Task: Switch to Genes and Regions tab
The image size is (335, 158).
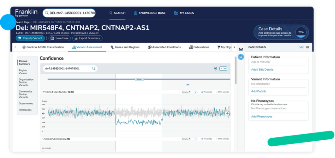Action: tap(125, 47)
